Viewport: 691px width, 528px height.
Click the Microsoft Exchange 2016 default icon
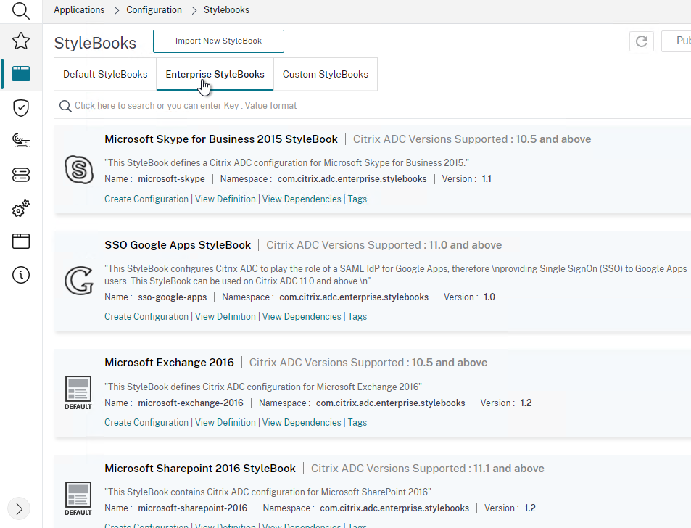coord(78,392)
